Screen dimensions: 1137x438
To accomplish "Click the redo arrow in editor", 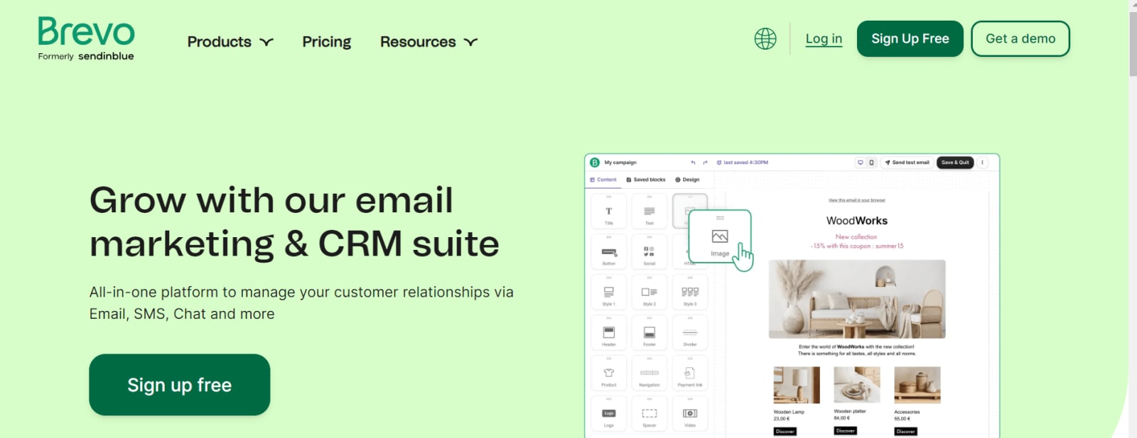I will pyautogui.click(x=705, y=163).
